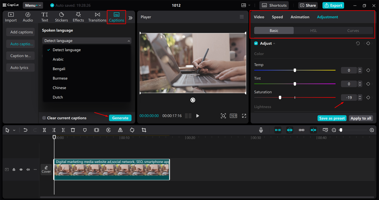Click the Undo icon in timeline toolbar
The height and width of the screenshot is (200, 379).
[x=25, y=130]
